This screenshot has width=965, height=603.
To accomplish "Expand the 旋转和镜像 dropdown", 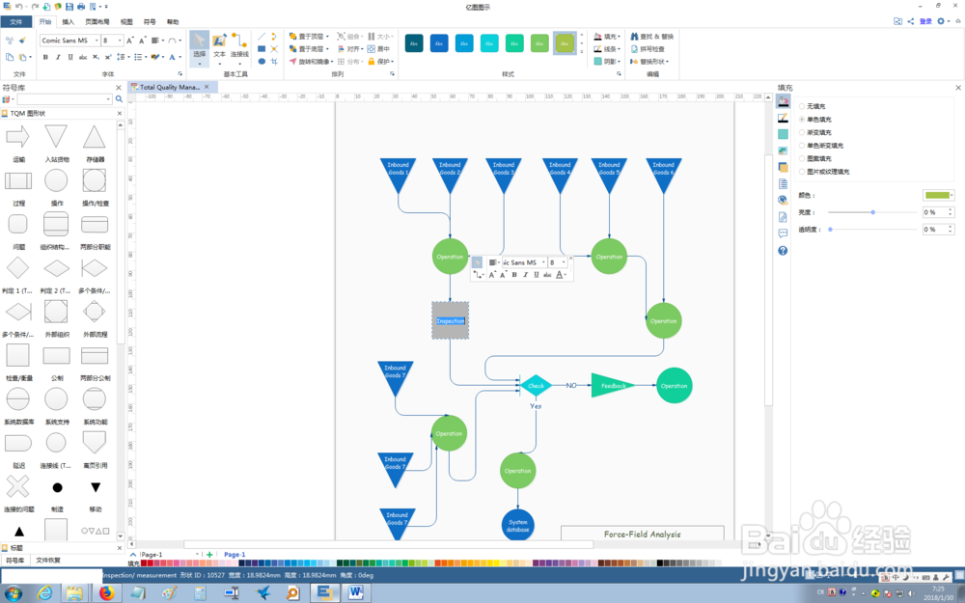I will (332, 62).
